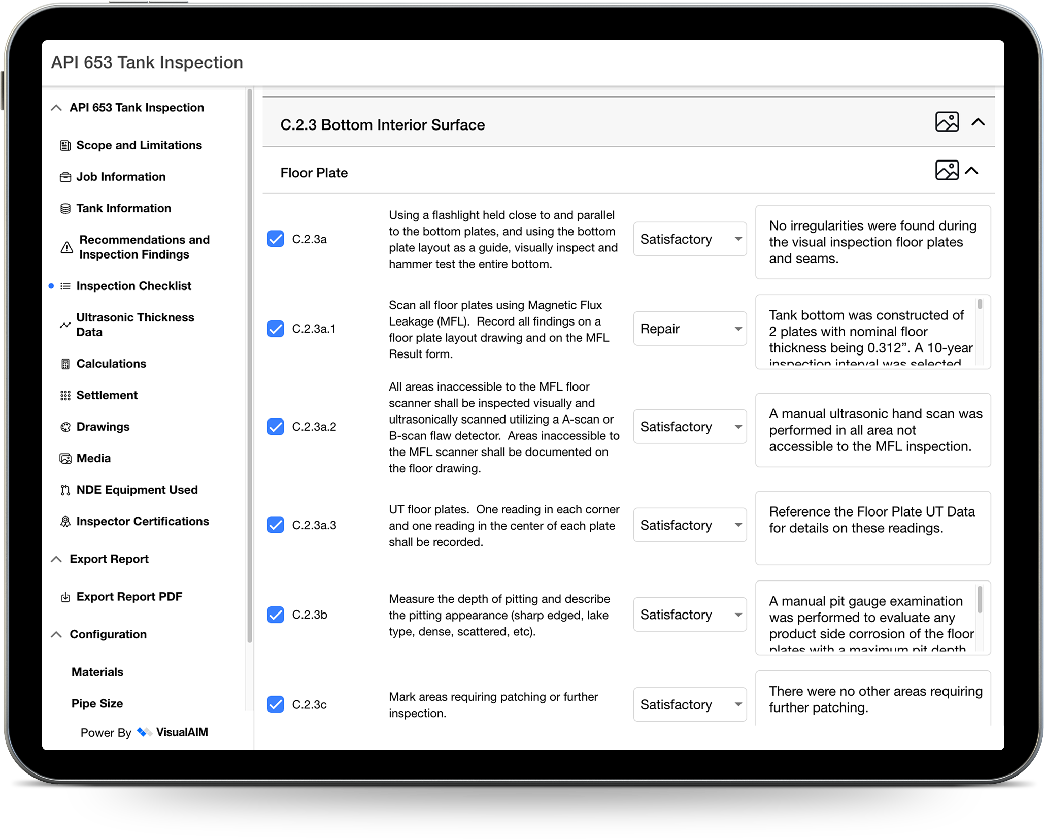Click the Job Information briefcase icon
The height and width of the screenshot is (839, 1044).
(x=65, y=177)
